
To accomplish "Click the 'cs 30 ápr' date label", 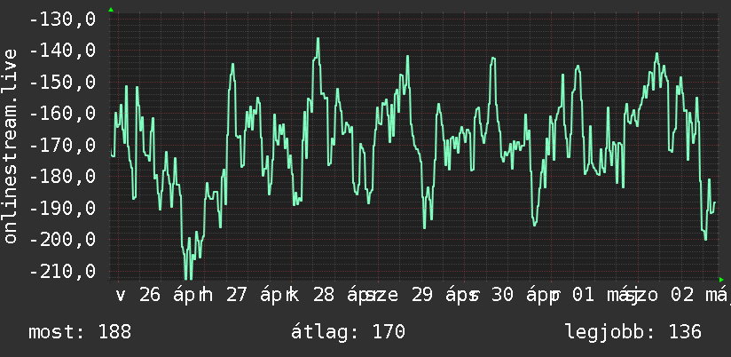I will coord(506,296).
